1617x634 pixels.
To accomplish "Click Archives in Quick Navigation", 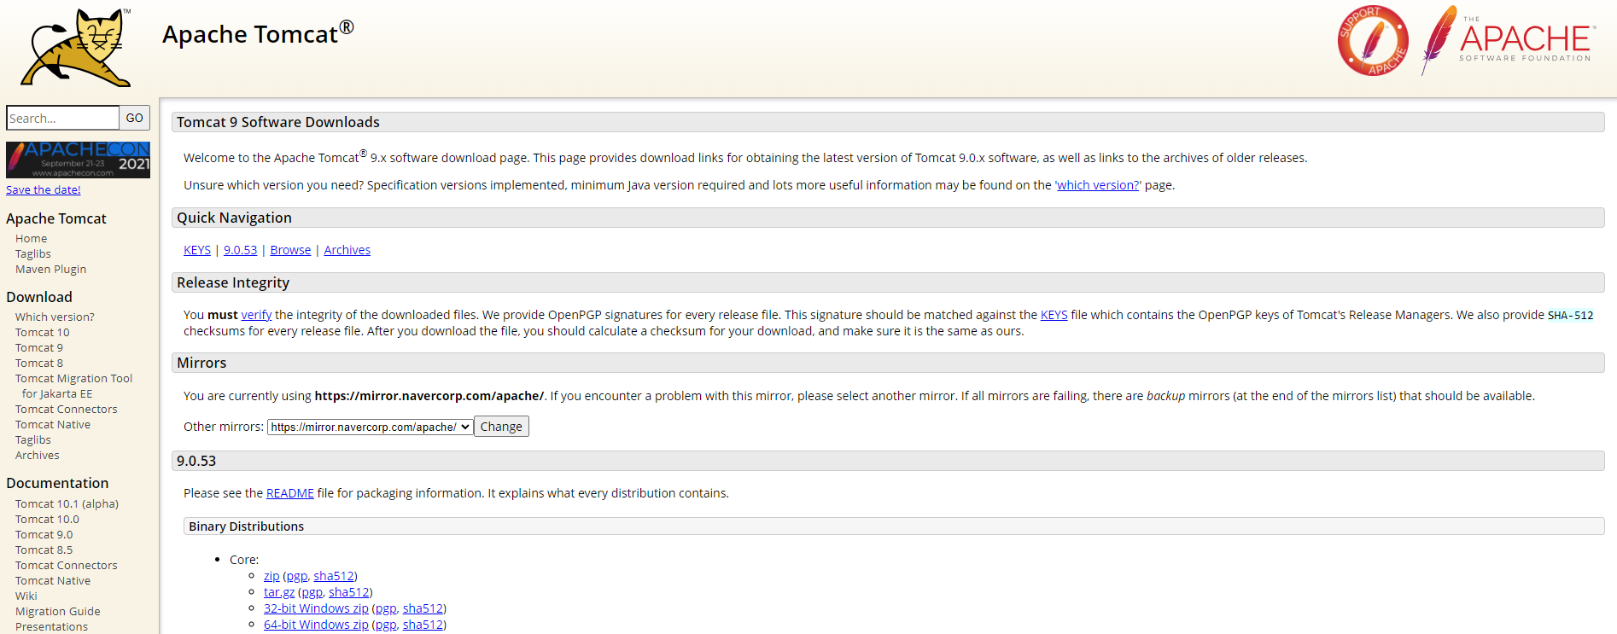I will (347, 250).
